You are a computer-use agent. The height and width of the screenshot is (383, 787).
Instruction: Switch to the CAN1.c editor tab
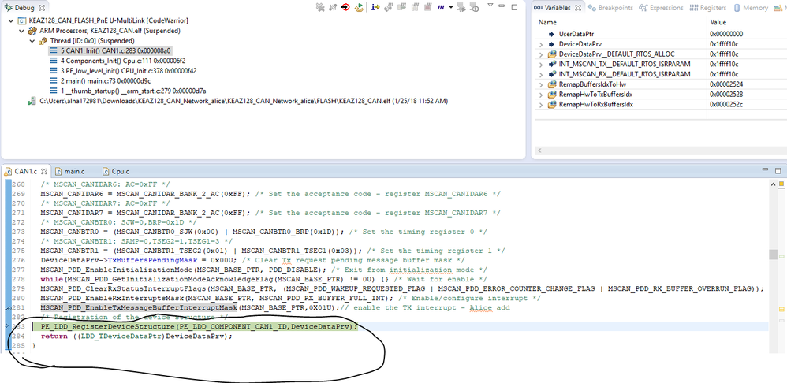27,171
